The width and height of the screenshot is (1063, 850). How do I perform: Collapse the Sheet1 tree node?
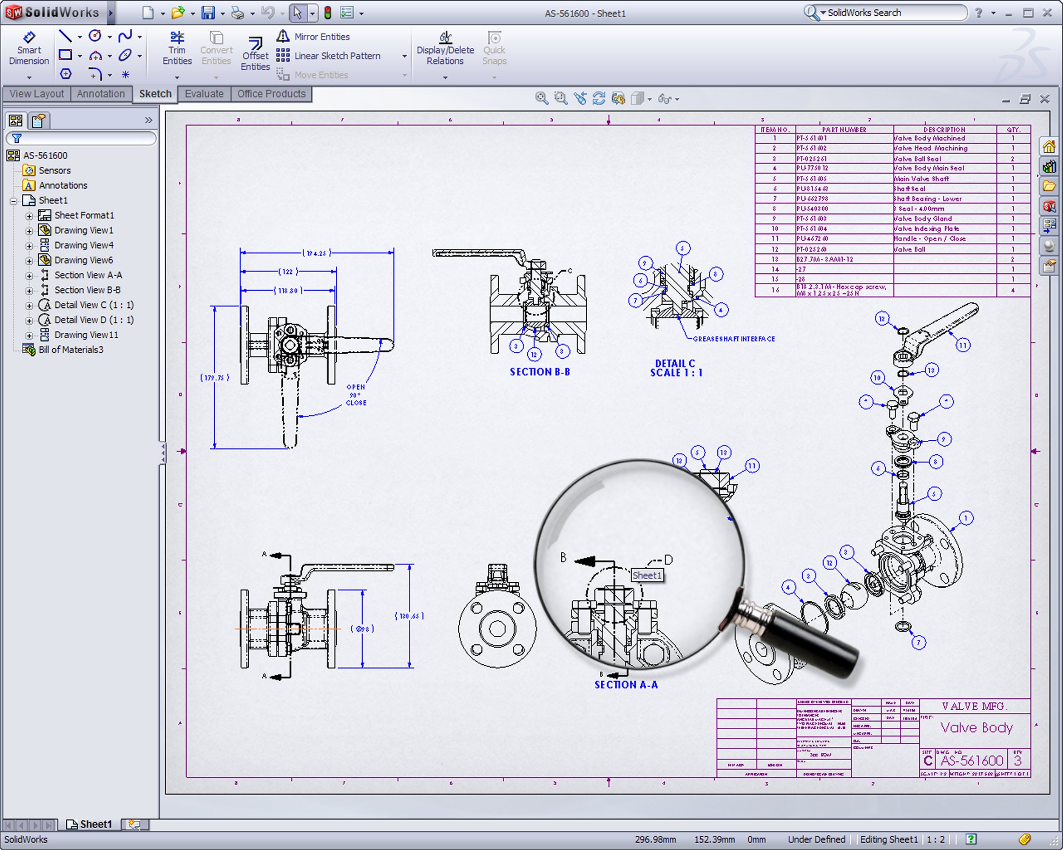click(x=14, y=201)
